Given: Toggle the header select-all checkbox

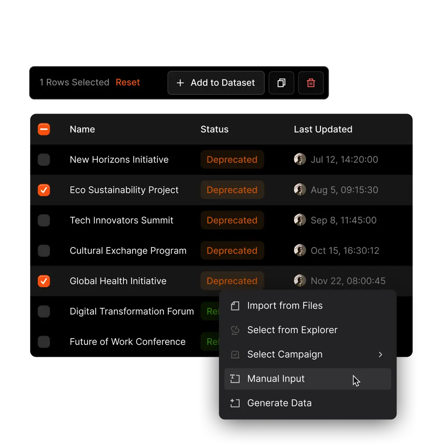Looking at the screenshot, I should (x=44, y=129).
